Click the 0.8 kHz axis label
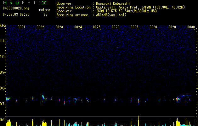Image resolution: width=198 pixels, height=126 pixels. 3,88
